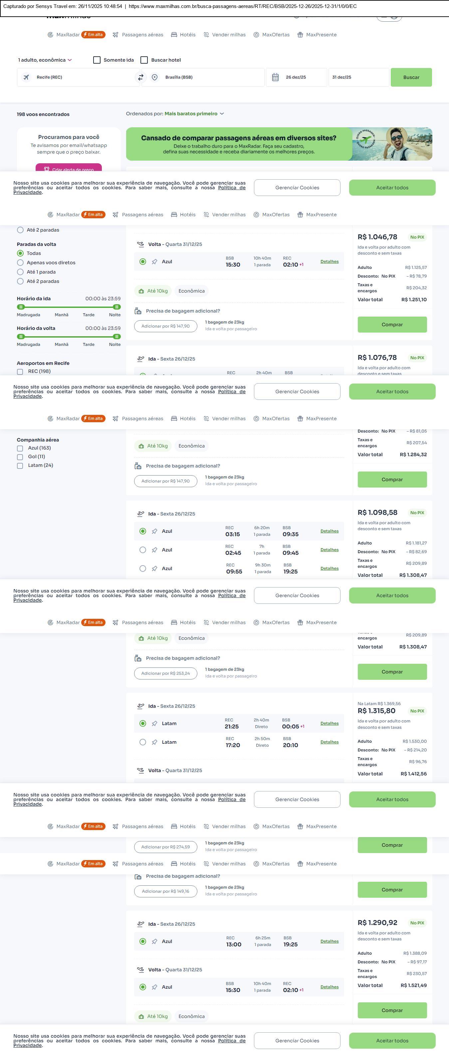Pin the Latam flight departing REC at 17:20
Screen dimensions: 449x1057
coord(154,742)
